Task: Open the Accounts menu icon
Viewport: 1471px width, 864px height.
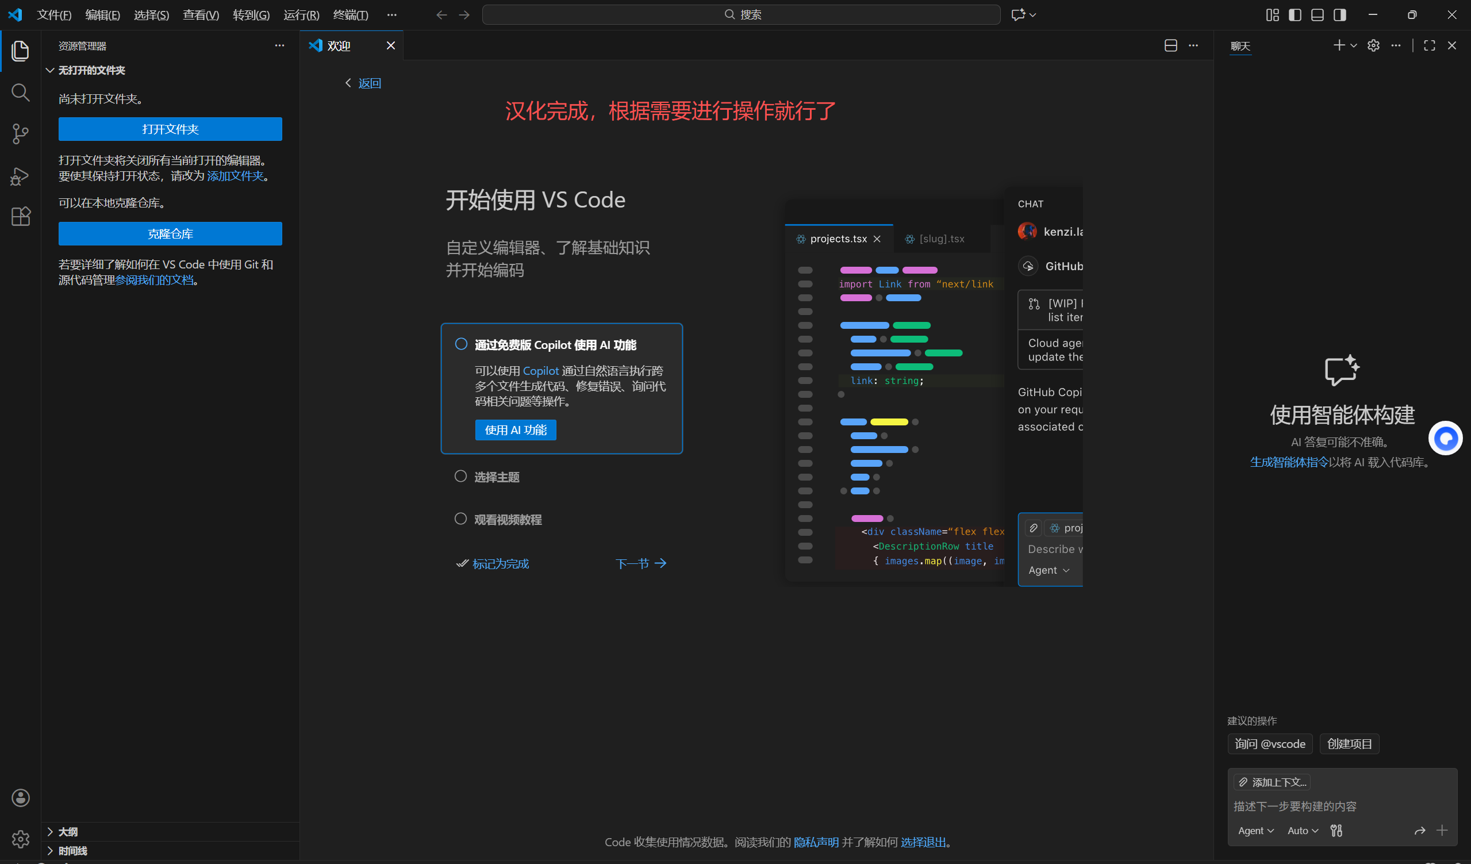Action: point(21,798)
